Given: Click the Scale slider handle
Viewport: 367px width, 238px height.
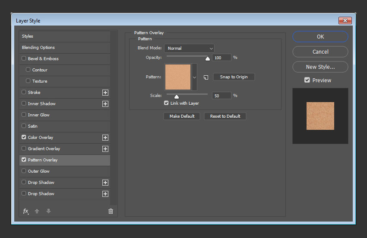Looking at the screenshot, I should [177, 96].
